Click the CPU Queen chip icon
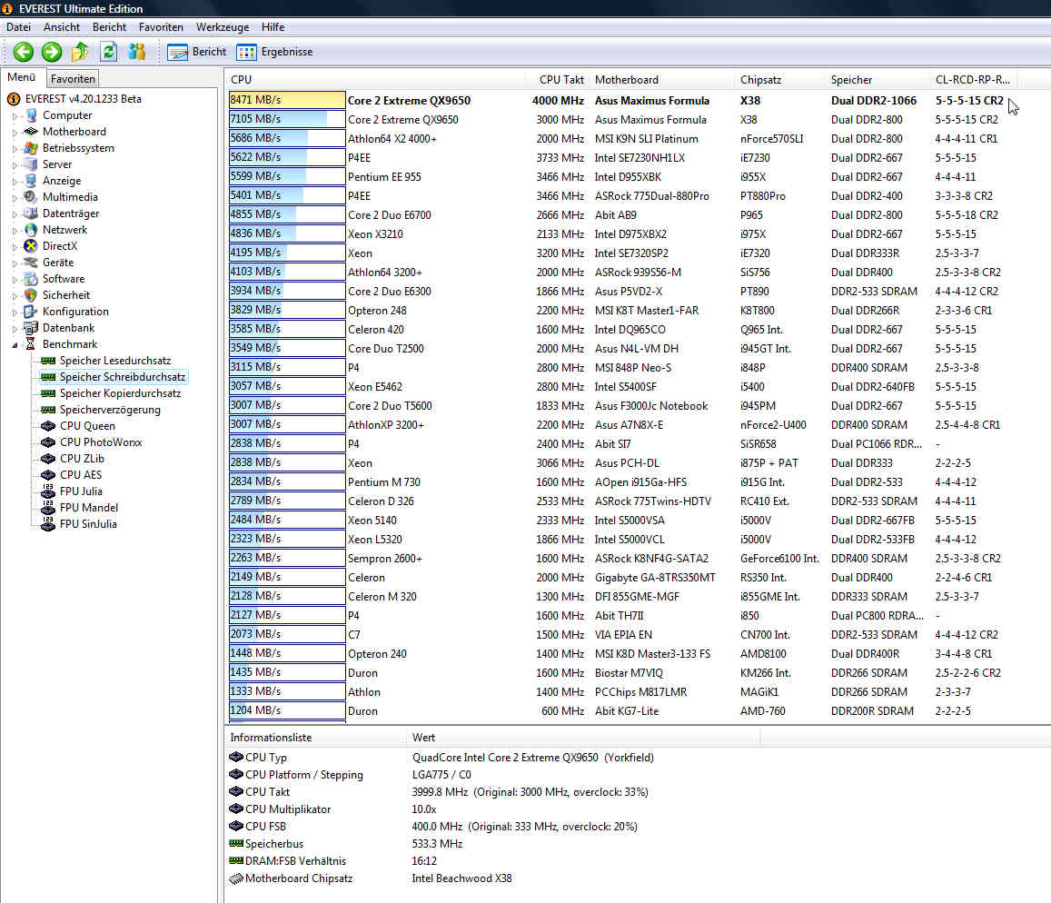The height and width of the screenshot is (903, 1051). point(47,426)
